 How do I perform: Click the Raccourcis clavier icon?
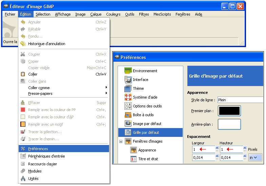pyautogui.click(x=23, y=164)
